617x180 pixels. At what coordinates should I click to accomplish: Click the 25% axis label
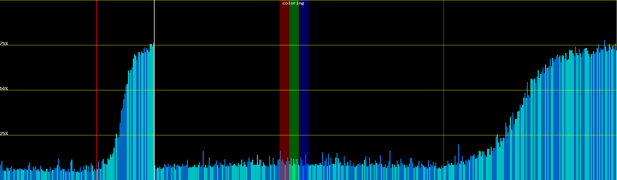click(4, 133)
